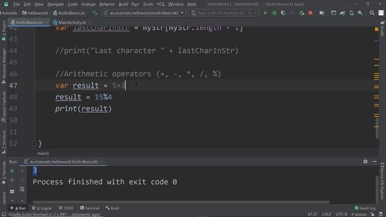Collapse main function at closing brace fold
Viewport: 386px width, 217px height.
[x=34, y=143]
